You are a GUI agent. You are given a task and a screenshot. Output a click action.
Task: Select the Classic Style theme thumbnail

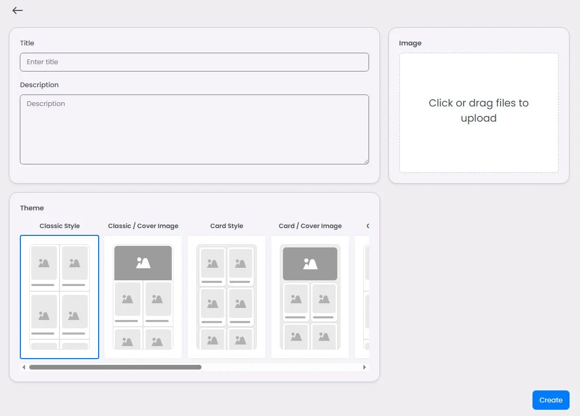(x=60, y=297)
